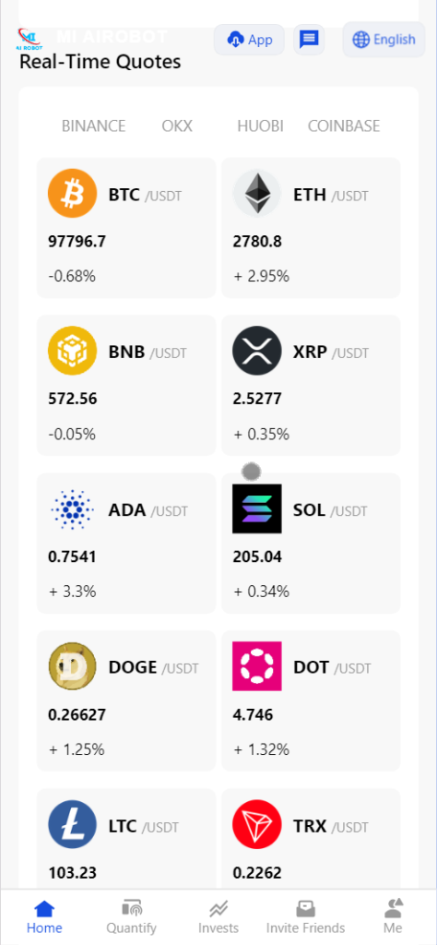
Task: Click the Polkadot DOT logo
Action: [257, 666]
